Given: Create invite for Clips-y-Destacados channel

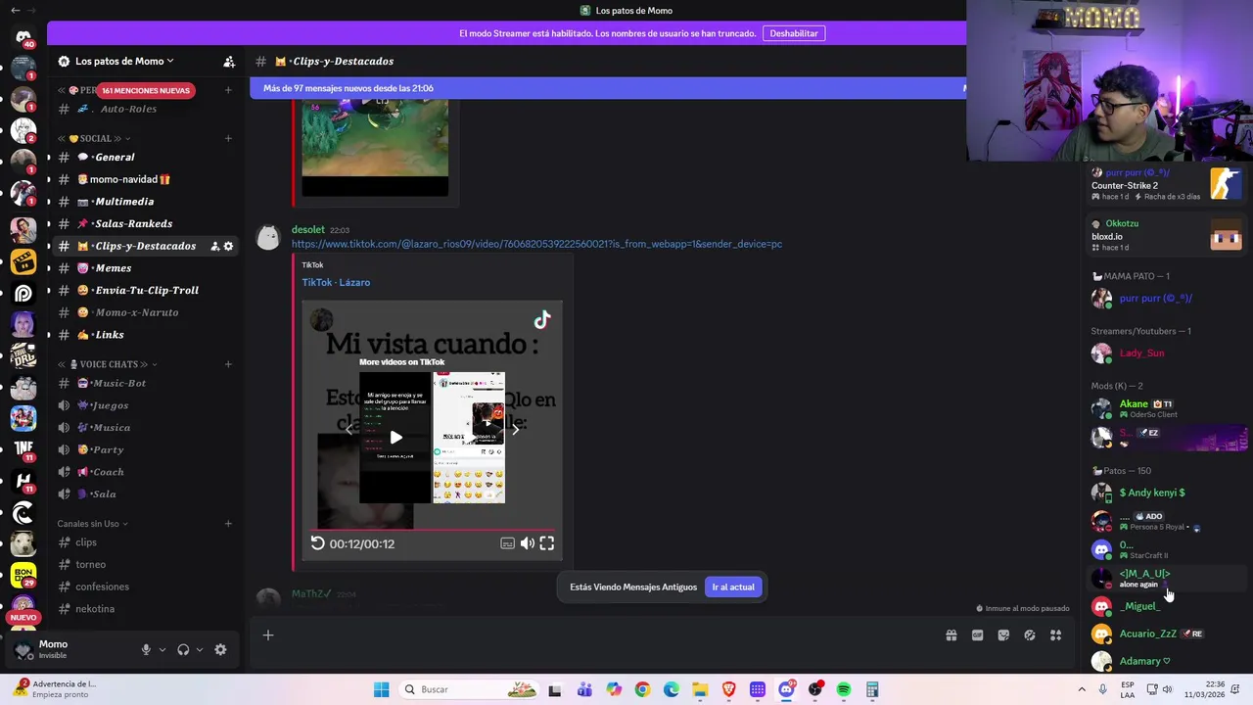Looking at the screenshot, I should tap(214, 246).
